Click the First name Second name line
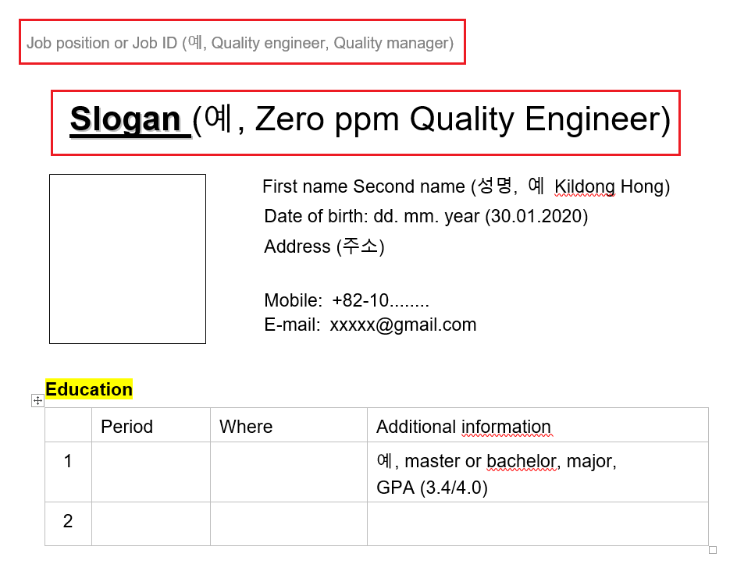 pos(466,186)
